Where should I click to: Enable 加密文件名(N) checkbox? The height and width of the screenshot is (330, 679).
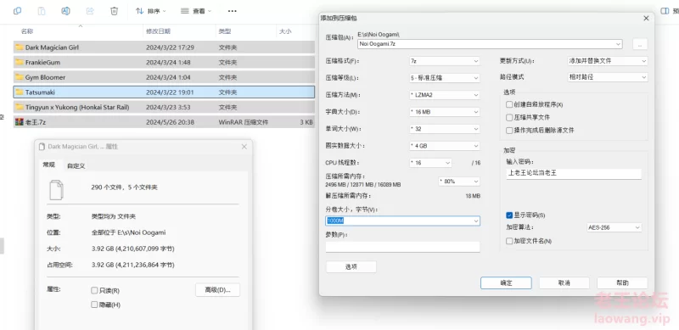click(x=509, y=241)
